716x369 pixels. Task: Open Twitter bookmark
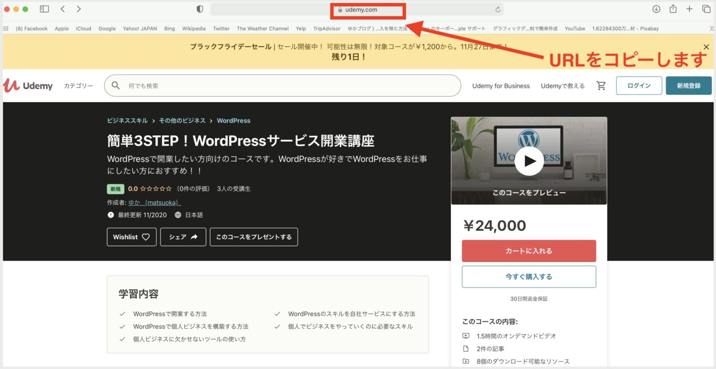pos(221,29)
